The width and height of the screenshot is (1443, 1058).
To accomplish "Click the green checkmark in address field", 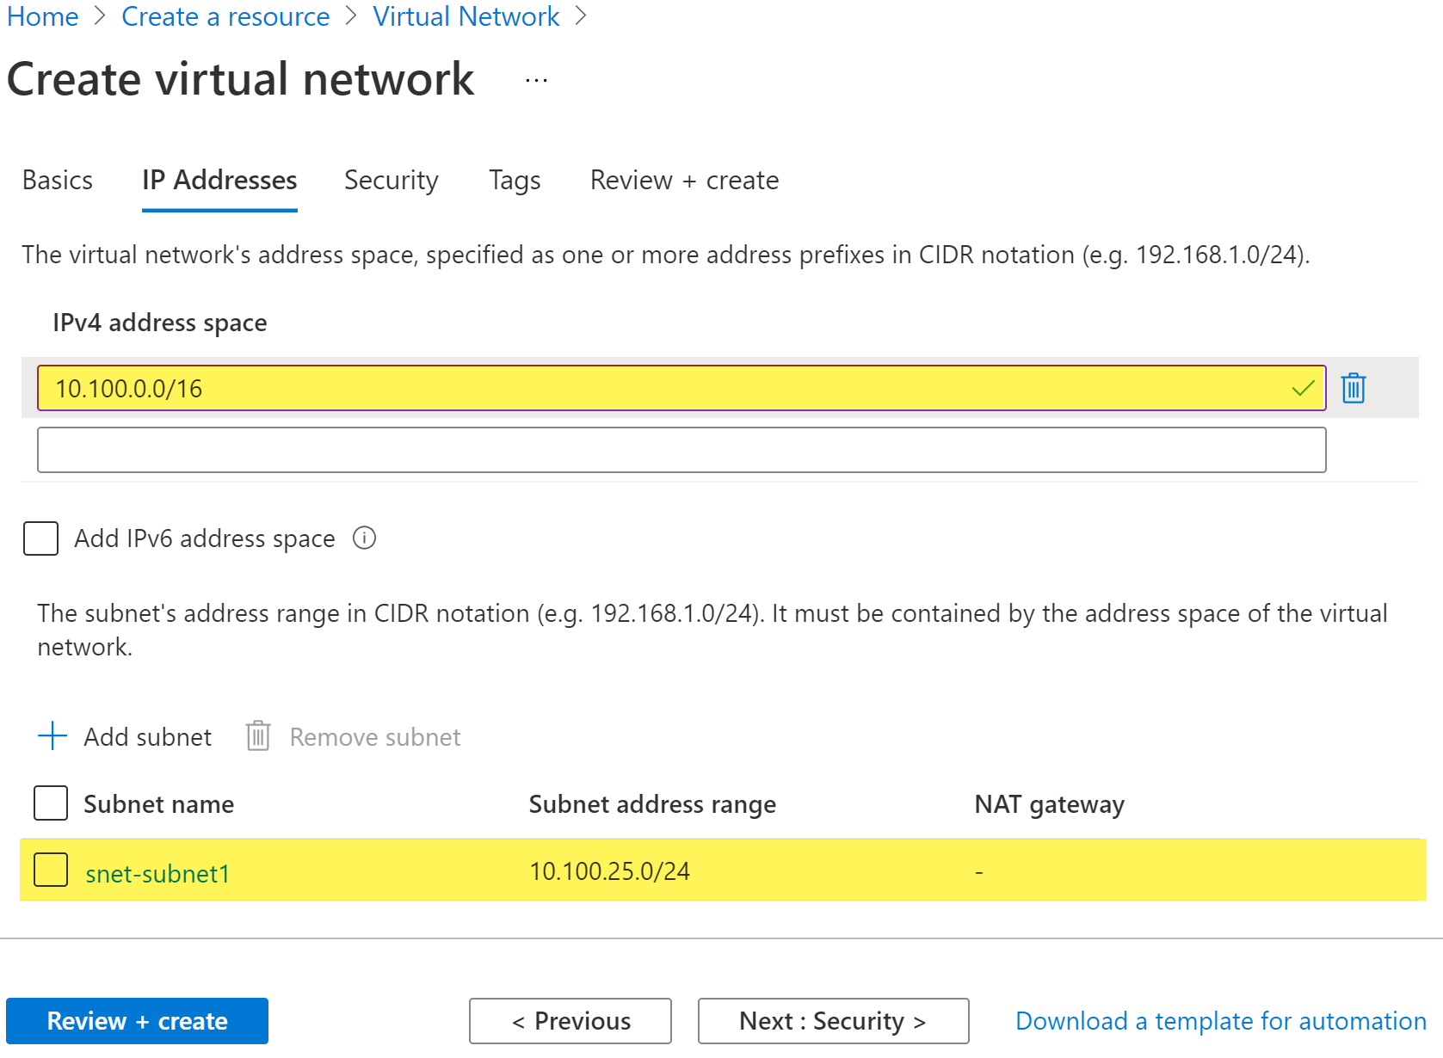I will point(1304,388).
